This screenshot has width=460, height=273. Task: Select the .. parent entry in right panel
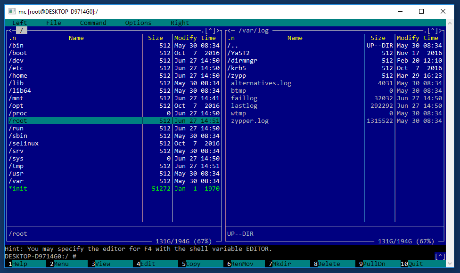234,45
